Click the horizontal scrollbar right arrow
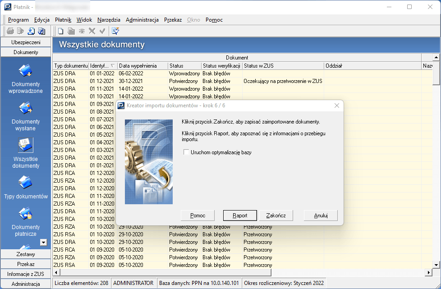441x289 pixels. 428,273
